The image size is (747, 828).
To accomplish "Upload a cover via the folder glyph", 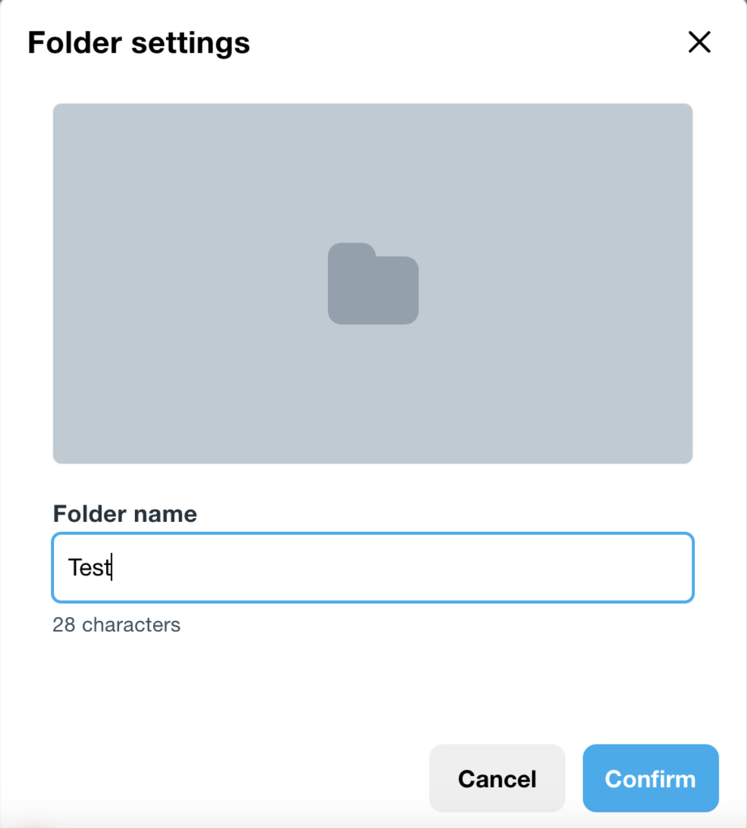I will pyautogui.click(x=373, y=284).
